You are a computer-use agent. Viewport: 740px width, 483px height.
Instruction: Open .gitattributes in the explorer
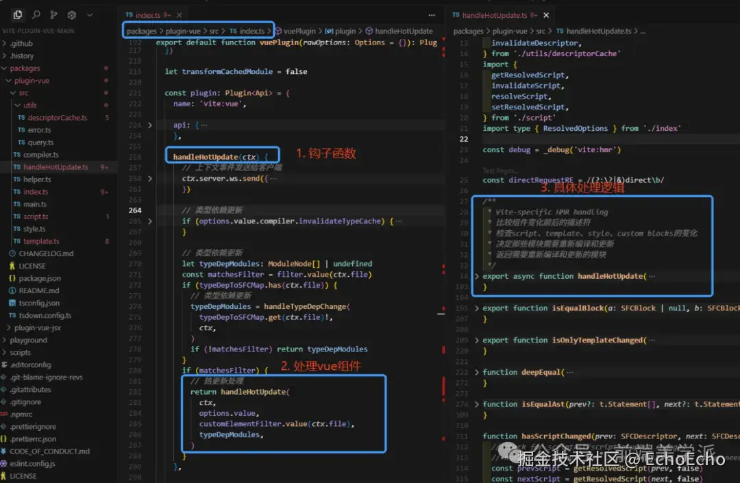coord(30,390)
